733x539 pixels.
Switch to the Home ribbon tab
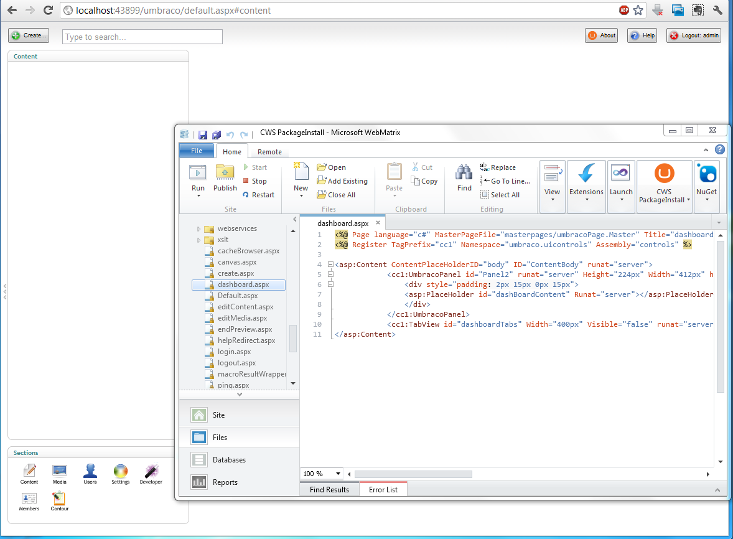[232, 151]
